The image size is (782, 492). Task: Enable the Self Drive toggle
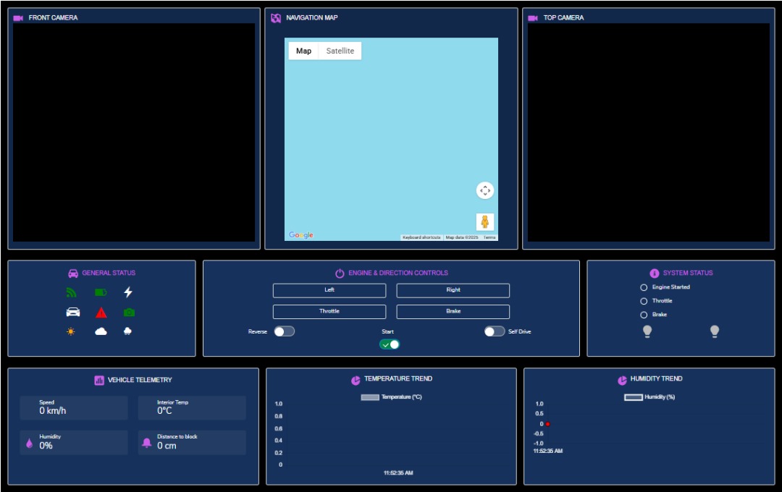click(495, 331)
